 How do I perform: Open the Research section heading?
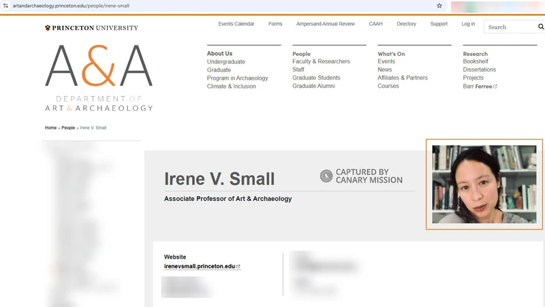pyautogui.click(x=475, y=54)
